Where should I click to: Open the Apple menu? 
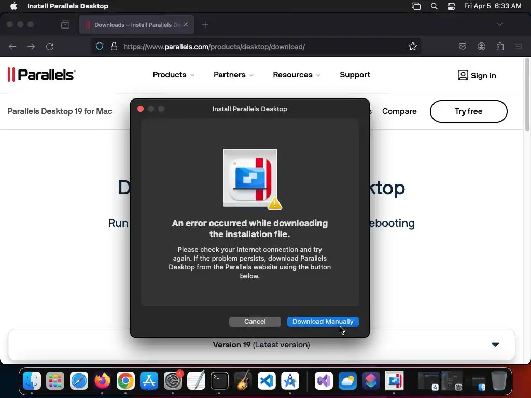(x=13, y=6)
